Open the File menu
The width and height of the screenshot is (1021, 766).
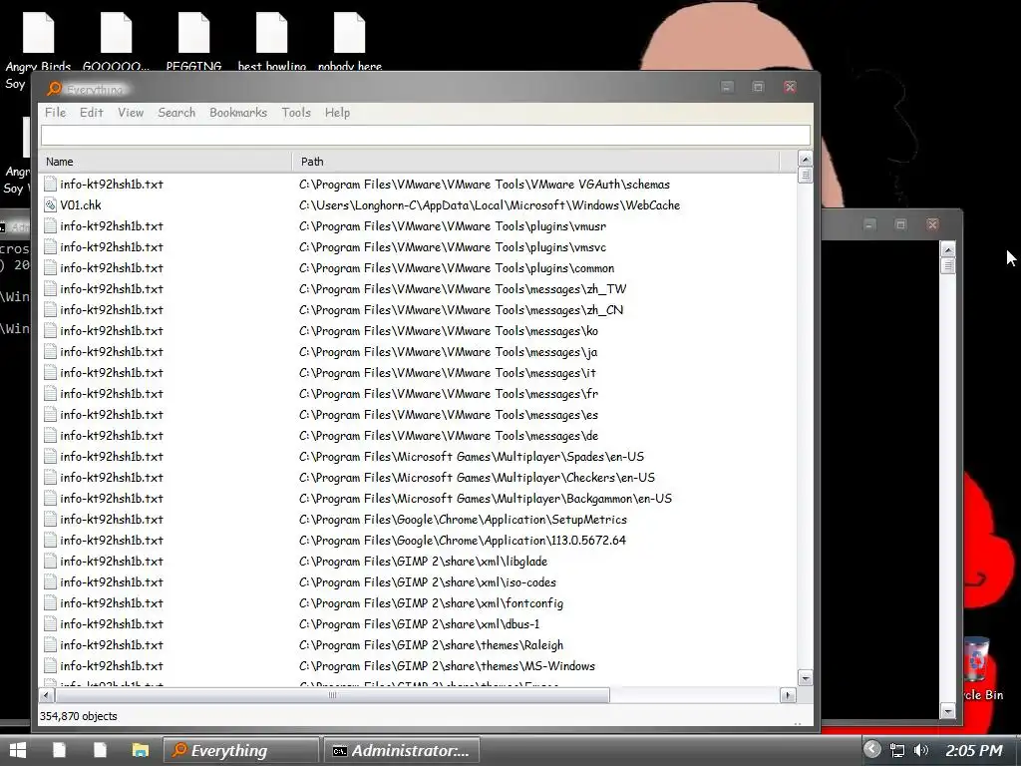pyautogui.click(x=56, y=113)
